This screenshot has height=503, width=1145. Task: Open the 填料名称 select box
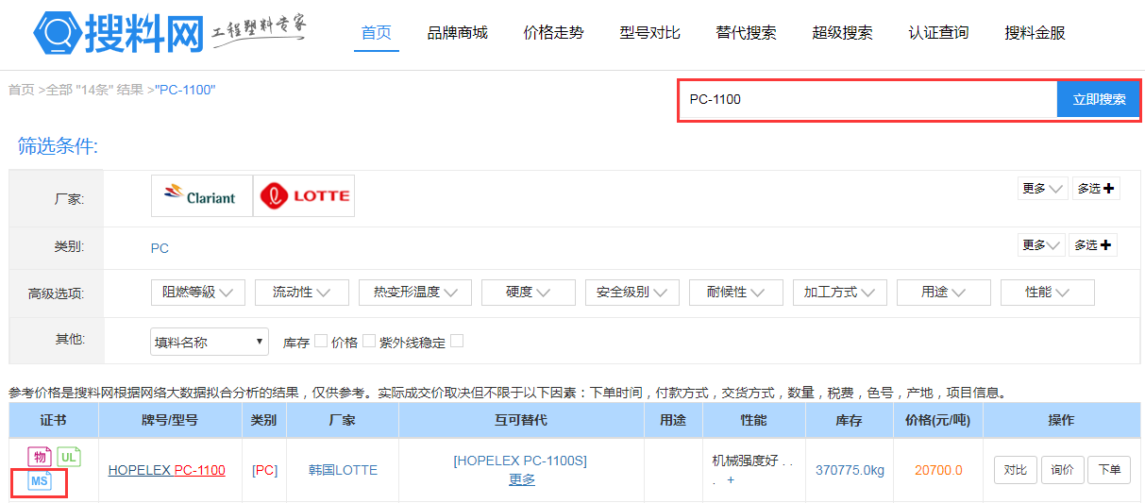point(210,342)
